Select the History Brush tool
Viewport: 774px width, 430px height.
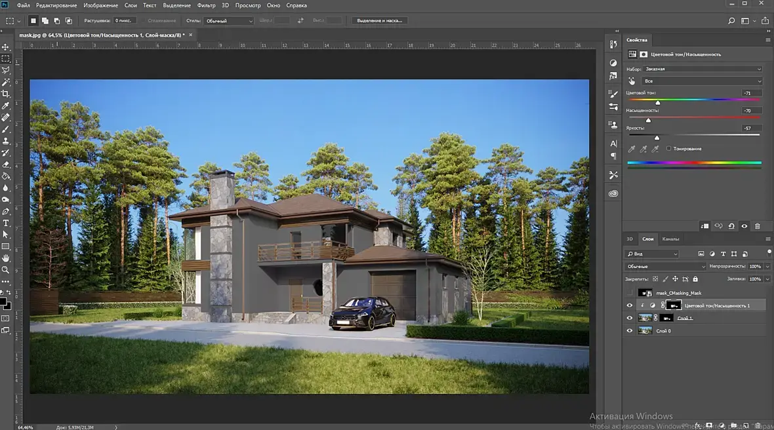click(x=6, y=153)
